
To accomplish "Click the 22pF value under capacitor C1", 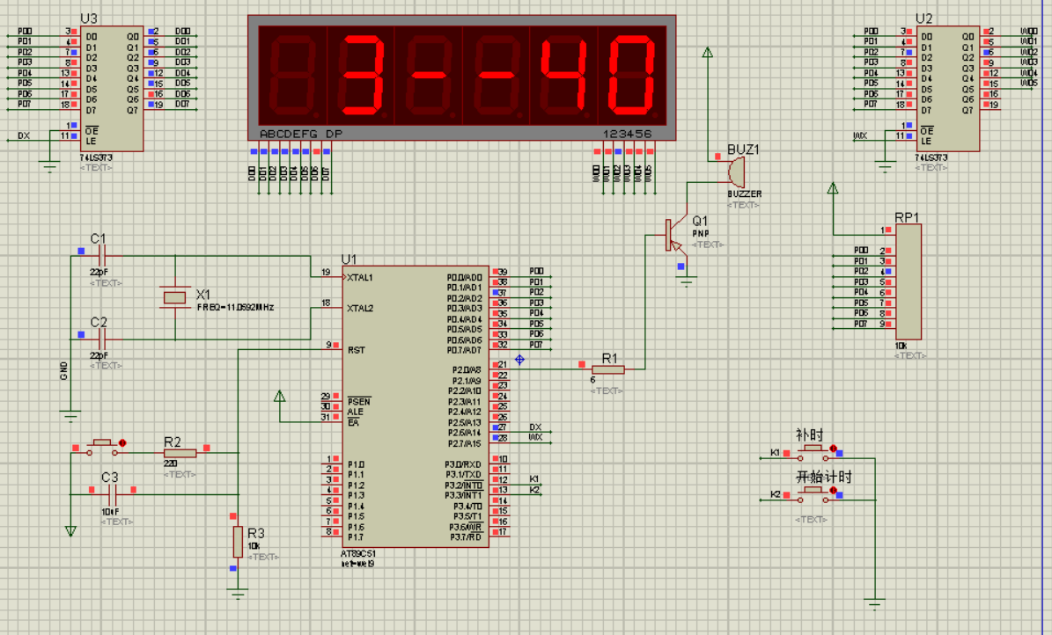I will point(99,273).
